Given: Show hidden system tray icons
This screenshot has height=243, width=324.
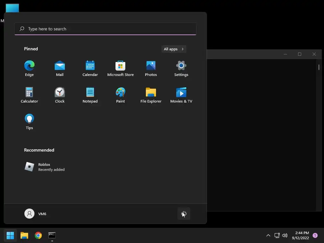Looking at the screenshot, I should 268,235.
